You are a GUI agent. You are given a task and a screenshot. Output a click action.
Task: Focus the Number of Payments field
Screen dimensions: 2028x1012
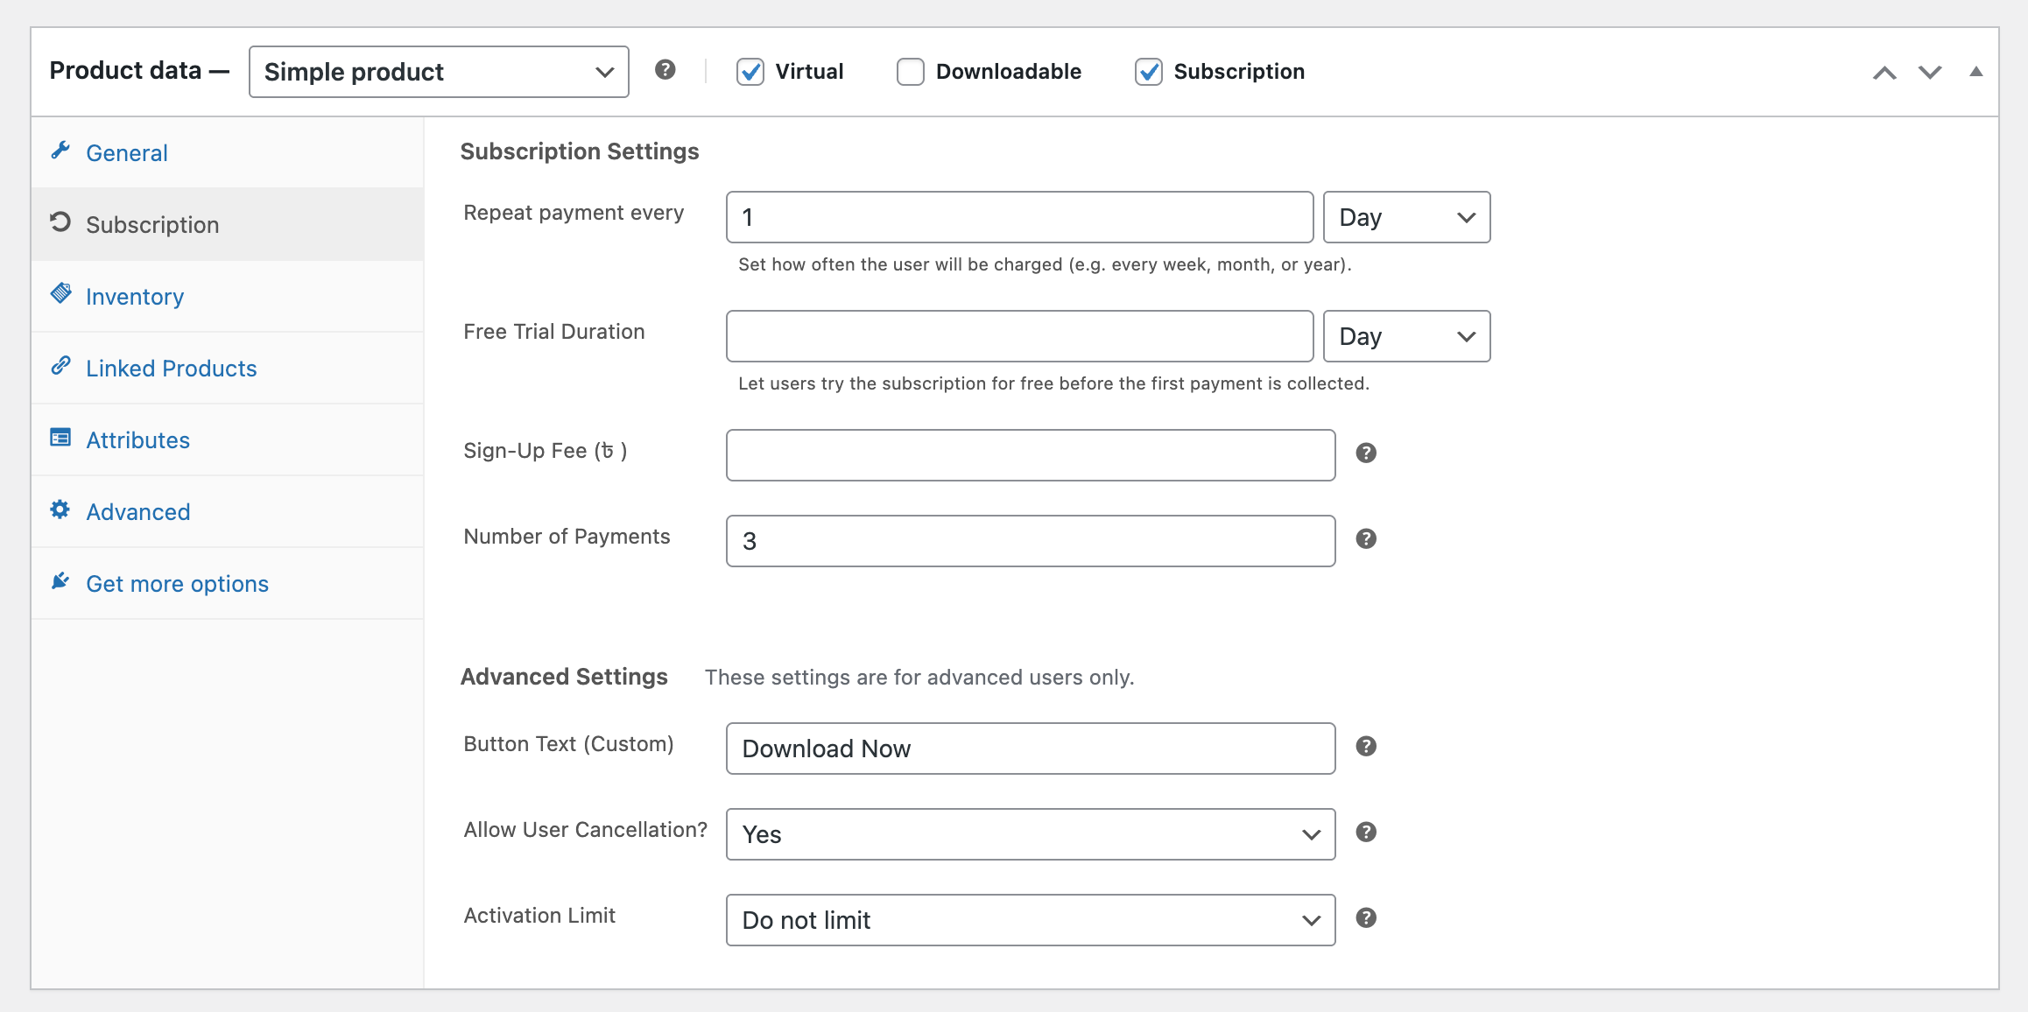point(1031,541)
